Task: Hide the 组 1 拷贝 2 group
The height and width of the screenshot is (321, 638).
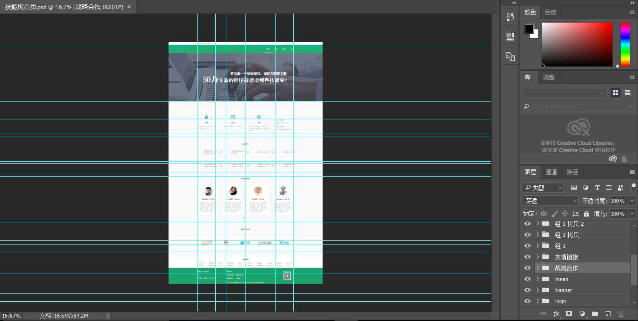Action: pyautogui.click(x=527, y=224)
